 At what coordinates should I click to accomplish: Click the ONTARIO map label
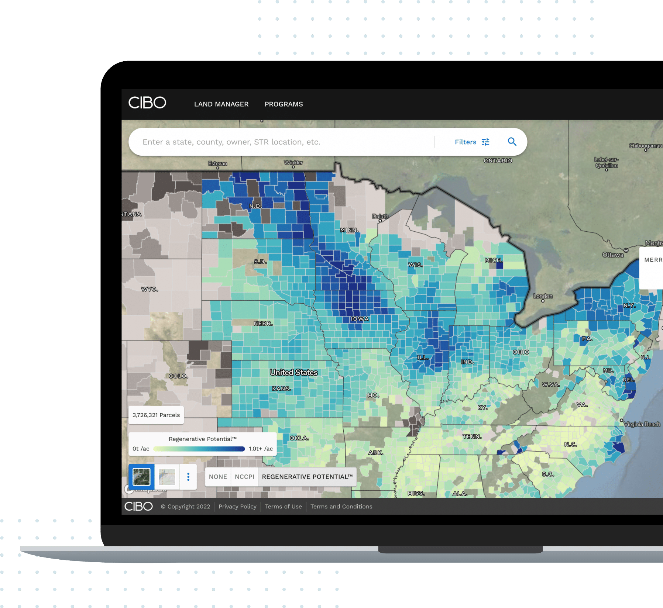click(x=498, y=161)
